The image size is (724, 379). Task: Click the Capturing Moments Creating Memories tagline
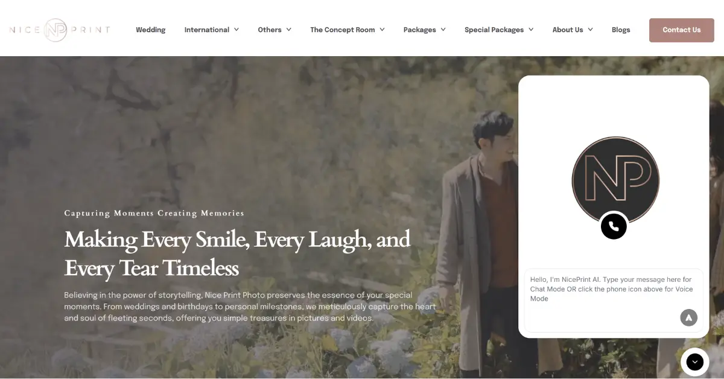(154, 213)
